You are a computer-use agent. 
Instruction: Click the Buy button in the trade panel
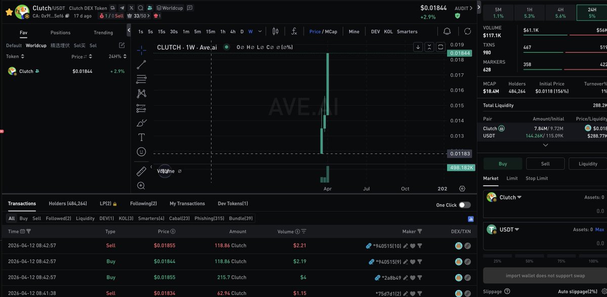[x=503, y=164]
